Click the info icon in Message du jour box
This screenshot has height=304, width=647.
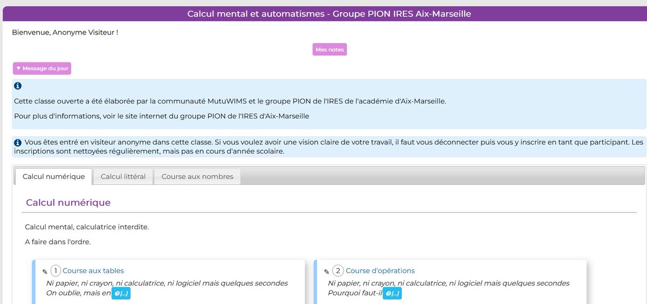click(x=18, y=86)
